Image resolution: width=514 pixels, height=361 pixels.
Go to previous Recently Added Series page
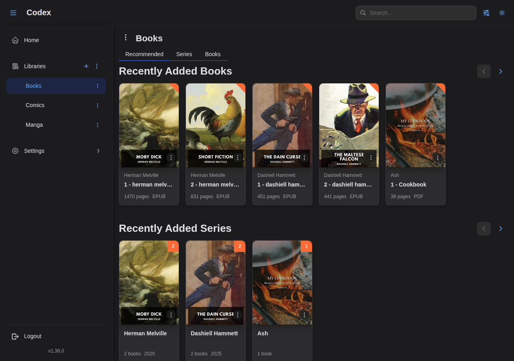pos(484,229)
